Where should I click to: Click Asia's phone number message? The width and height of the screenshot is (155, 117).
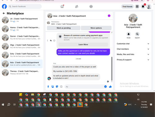click(x=65, y=71)
